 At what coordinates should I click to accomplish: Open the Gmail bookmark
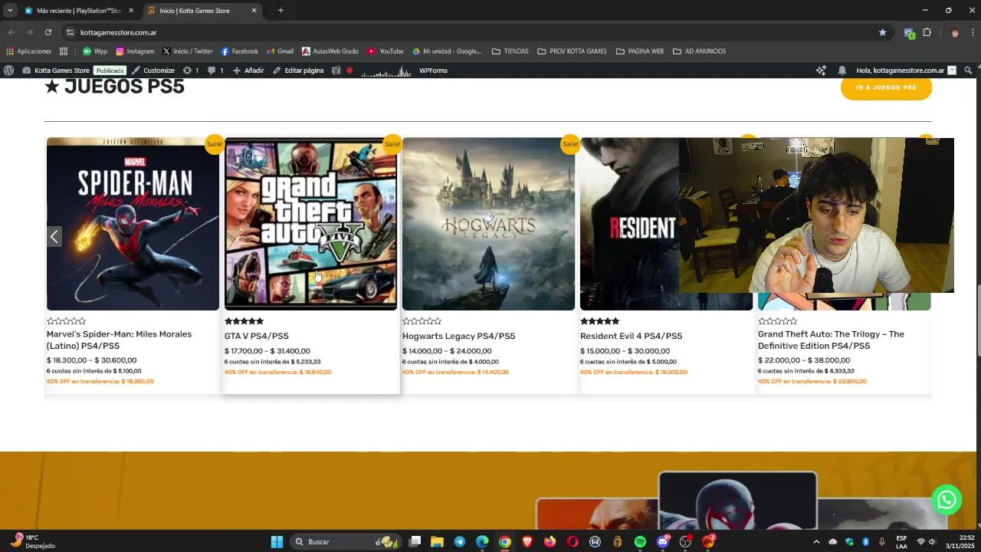[280, 51]
